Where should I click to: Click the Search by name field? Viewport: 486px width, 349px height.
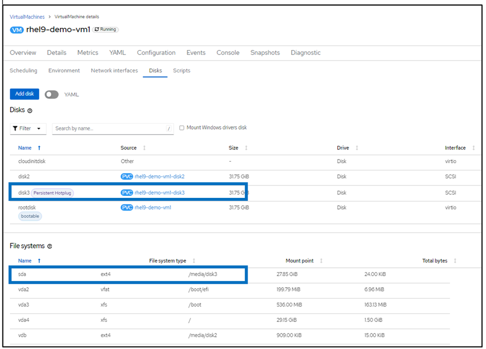point(109,128)
